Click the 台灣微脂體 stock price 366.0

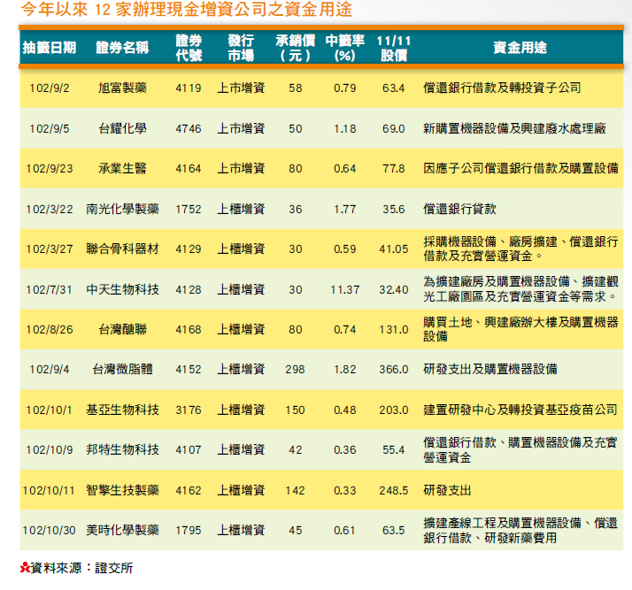(393, 369)
